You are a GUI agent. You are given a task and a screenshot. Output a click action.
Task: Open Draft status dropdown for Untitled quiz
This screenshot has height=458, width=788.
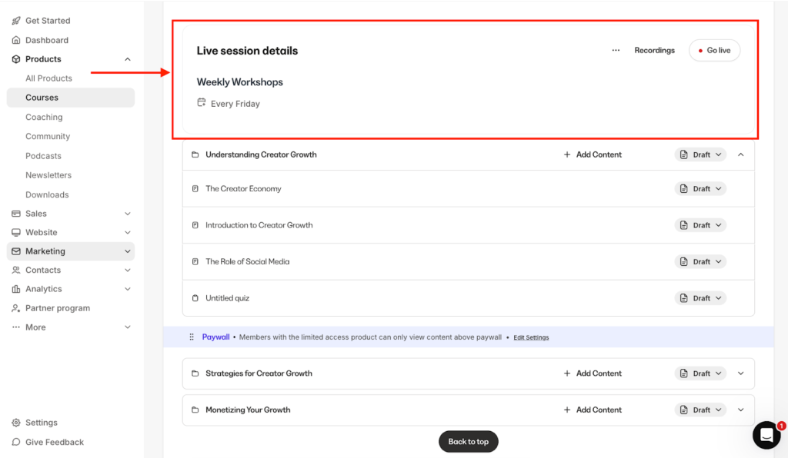point(700,298)
